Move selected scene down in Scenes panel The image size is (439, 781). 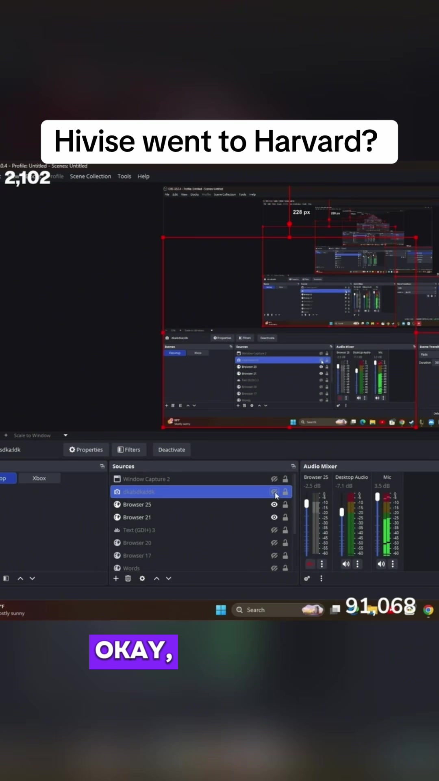pos(33,578)
